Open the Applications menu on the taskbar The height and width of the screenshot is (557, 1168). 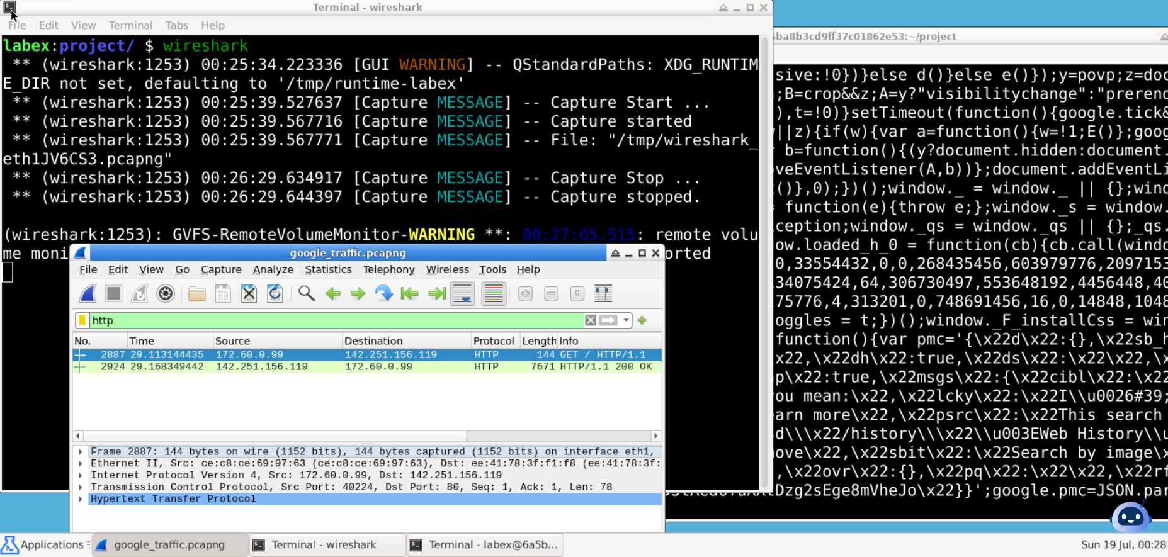tap(46, 545)
